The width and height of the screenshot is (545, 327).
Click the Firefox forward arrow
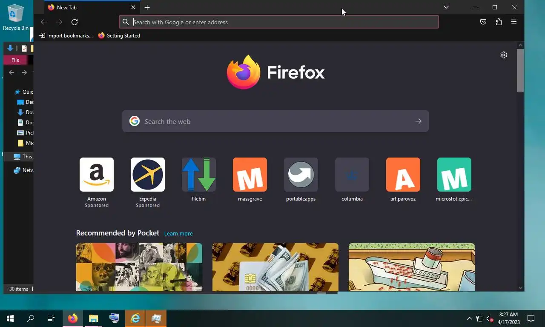59,22
